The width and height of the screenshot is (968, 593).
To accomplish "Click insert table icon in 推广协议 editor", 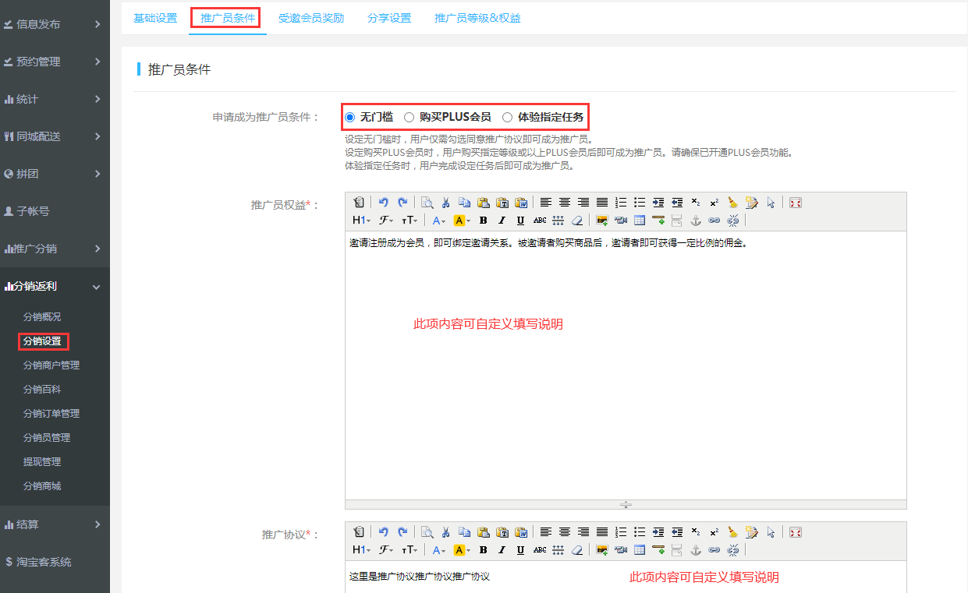I will pyautogui.click(x=640, y=550).
